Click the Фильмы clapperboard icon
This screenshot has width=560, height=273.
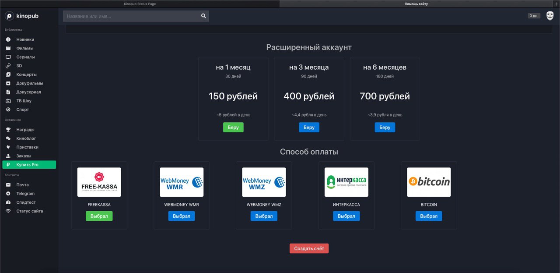coord(8,48)
